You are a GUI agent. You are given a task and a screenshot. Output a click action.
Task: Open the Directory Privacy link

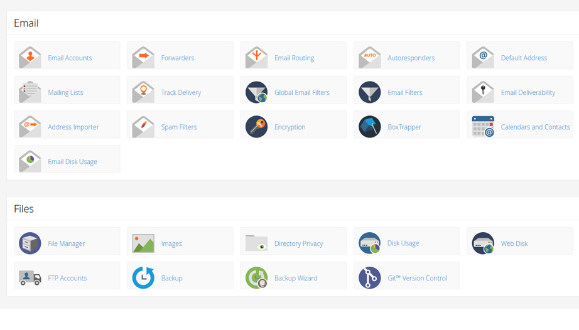[298, 243]
